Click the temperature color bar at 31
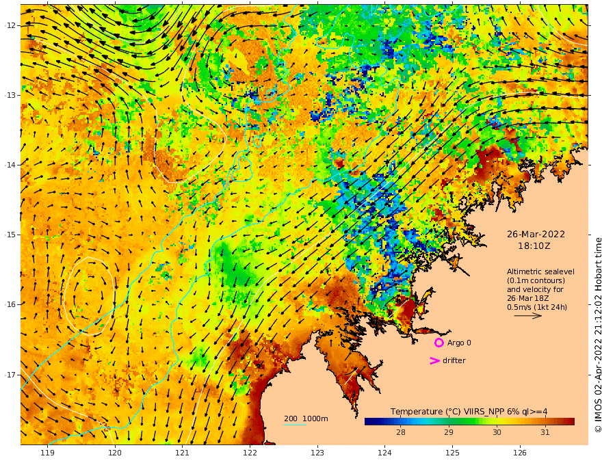Image resolution: width=602 pixels, height=465 pixels. click(545, 422)
